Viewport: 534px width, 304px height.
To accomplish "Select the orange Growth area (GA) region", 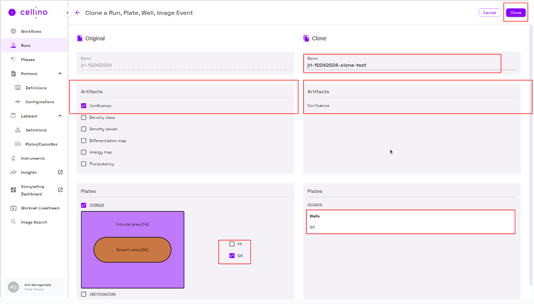I will click(132, 250).
